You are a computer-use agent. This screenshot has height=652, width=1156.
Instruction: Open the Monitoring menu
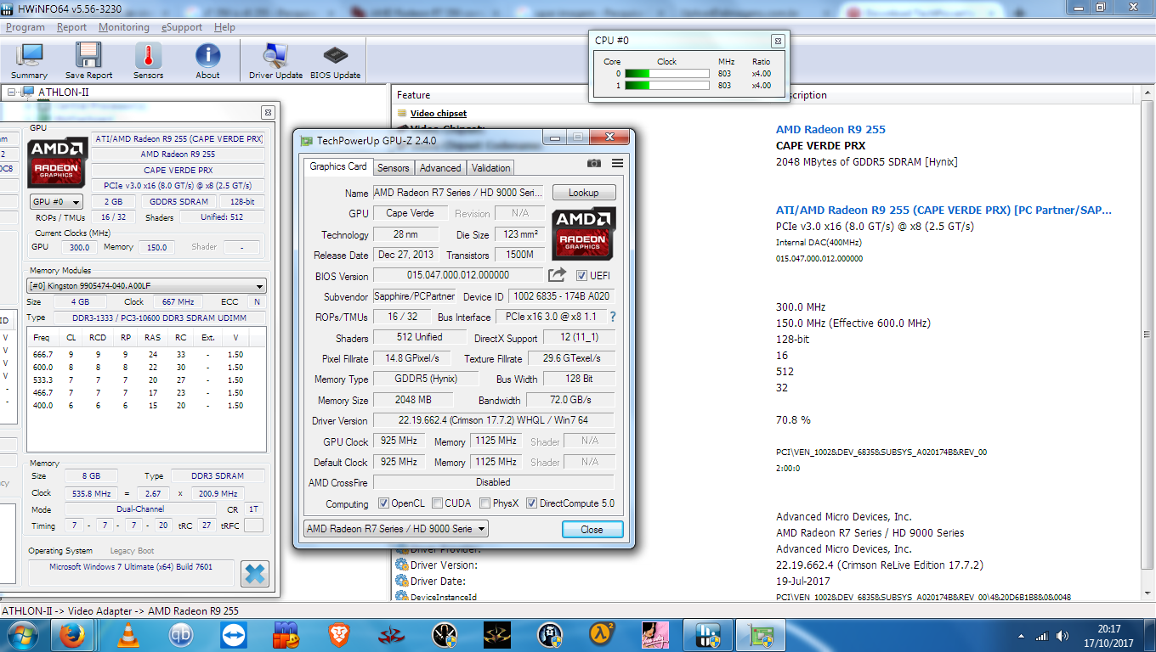[x=123, y=27]
